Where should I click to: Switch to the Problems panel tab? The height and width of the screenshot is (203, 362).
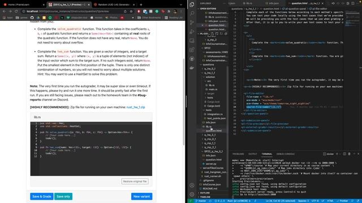[x=238, y=154]
